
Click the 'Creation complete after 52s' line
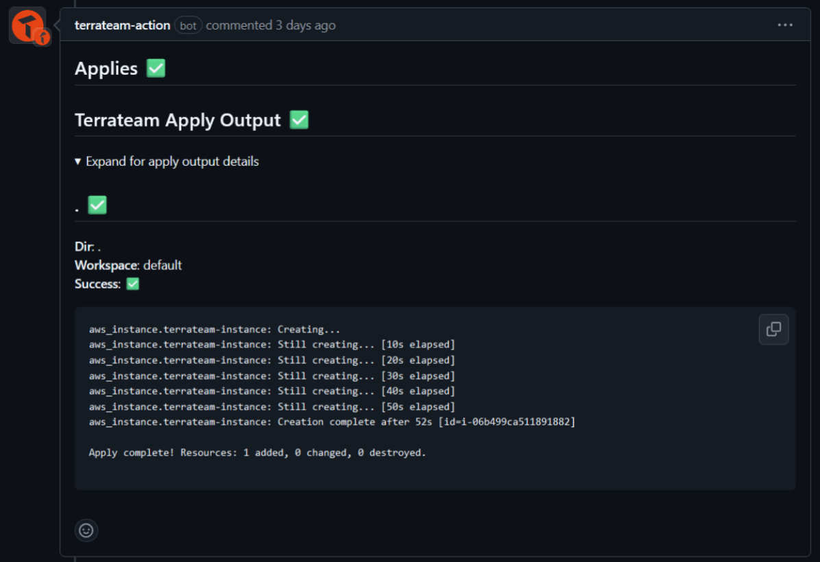point(332,422)
